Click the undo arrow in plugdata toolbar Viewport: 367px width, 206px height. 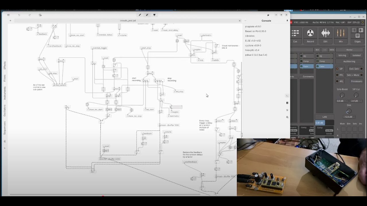click(19, 15)
